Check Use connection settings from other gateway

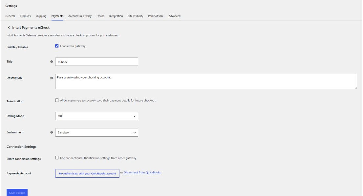[57, 158]
